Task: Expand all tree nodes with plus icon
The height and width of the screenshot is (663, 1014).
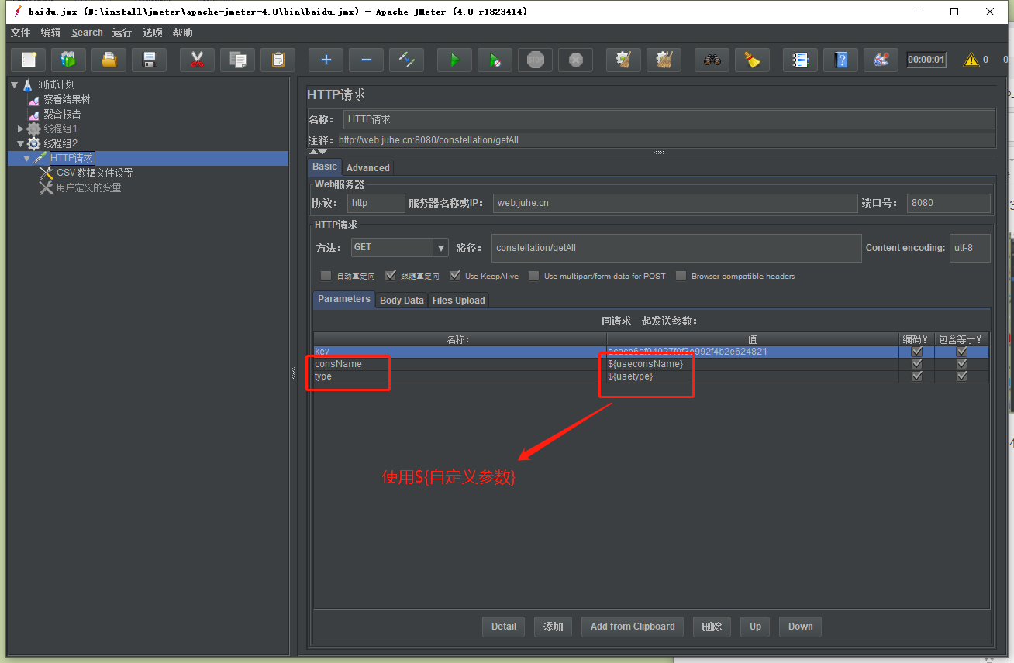Action: coord(326,60)
